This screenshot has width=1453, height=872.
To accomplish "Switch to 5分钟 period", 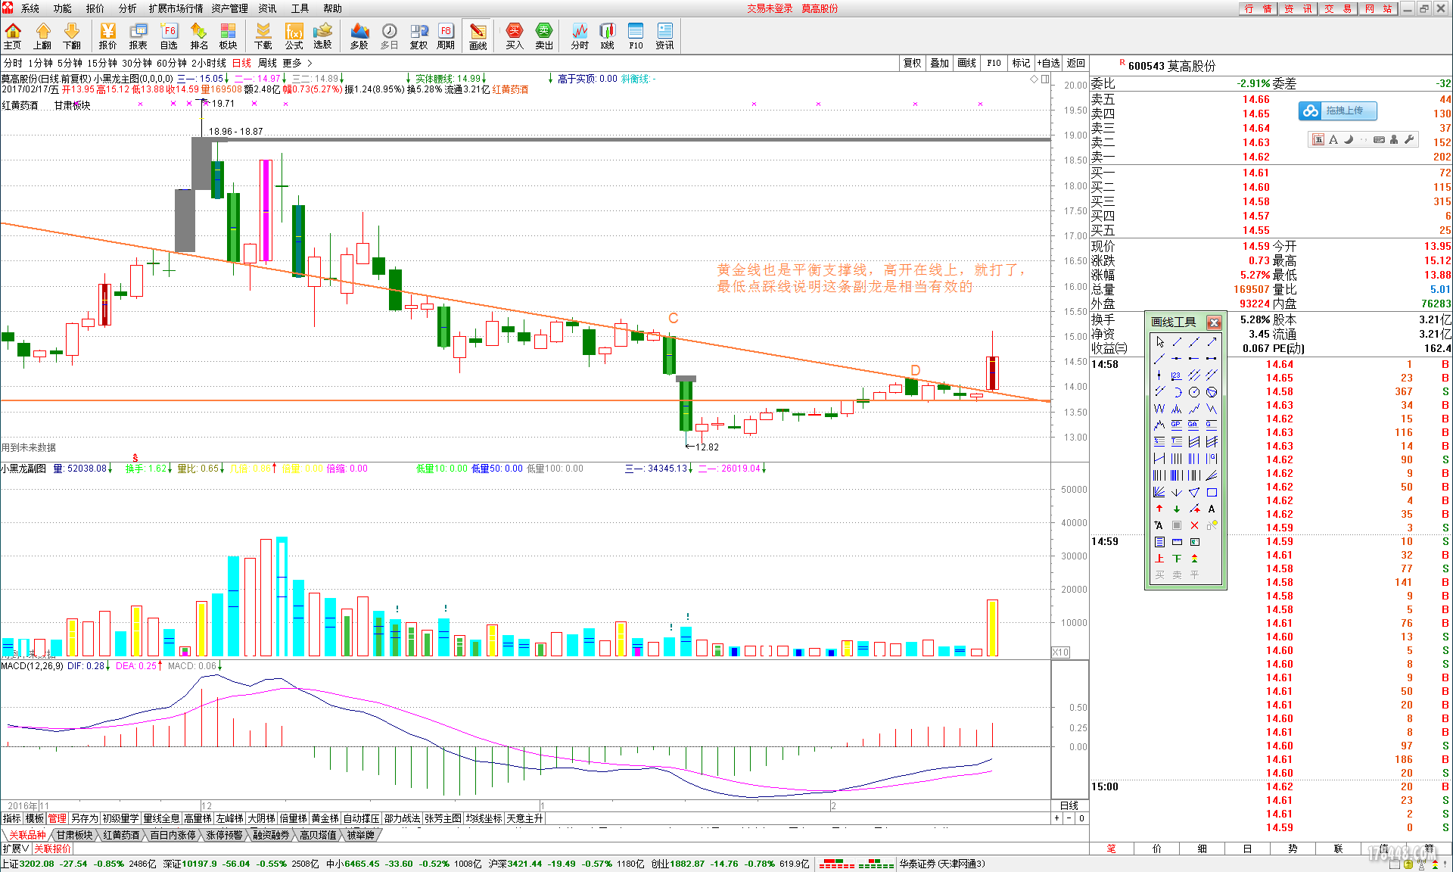I will tap(70, 63).
